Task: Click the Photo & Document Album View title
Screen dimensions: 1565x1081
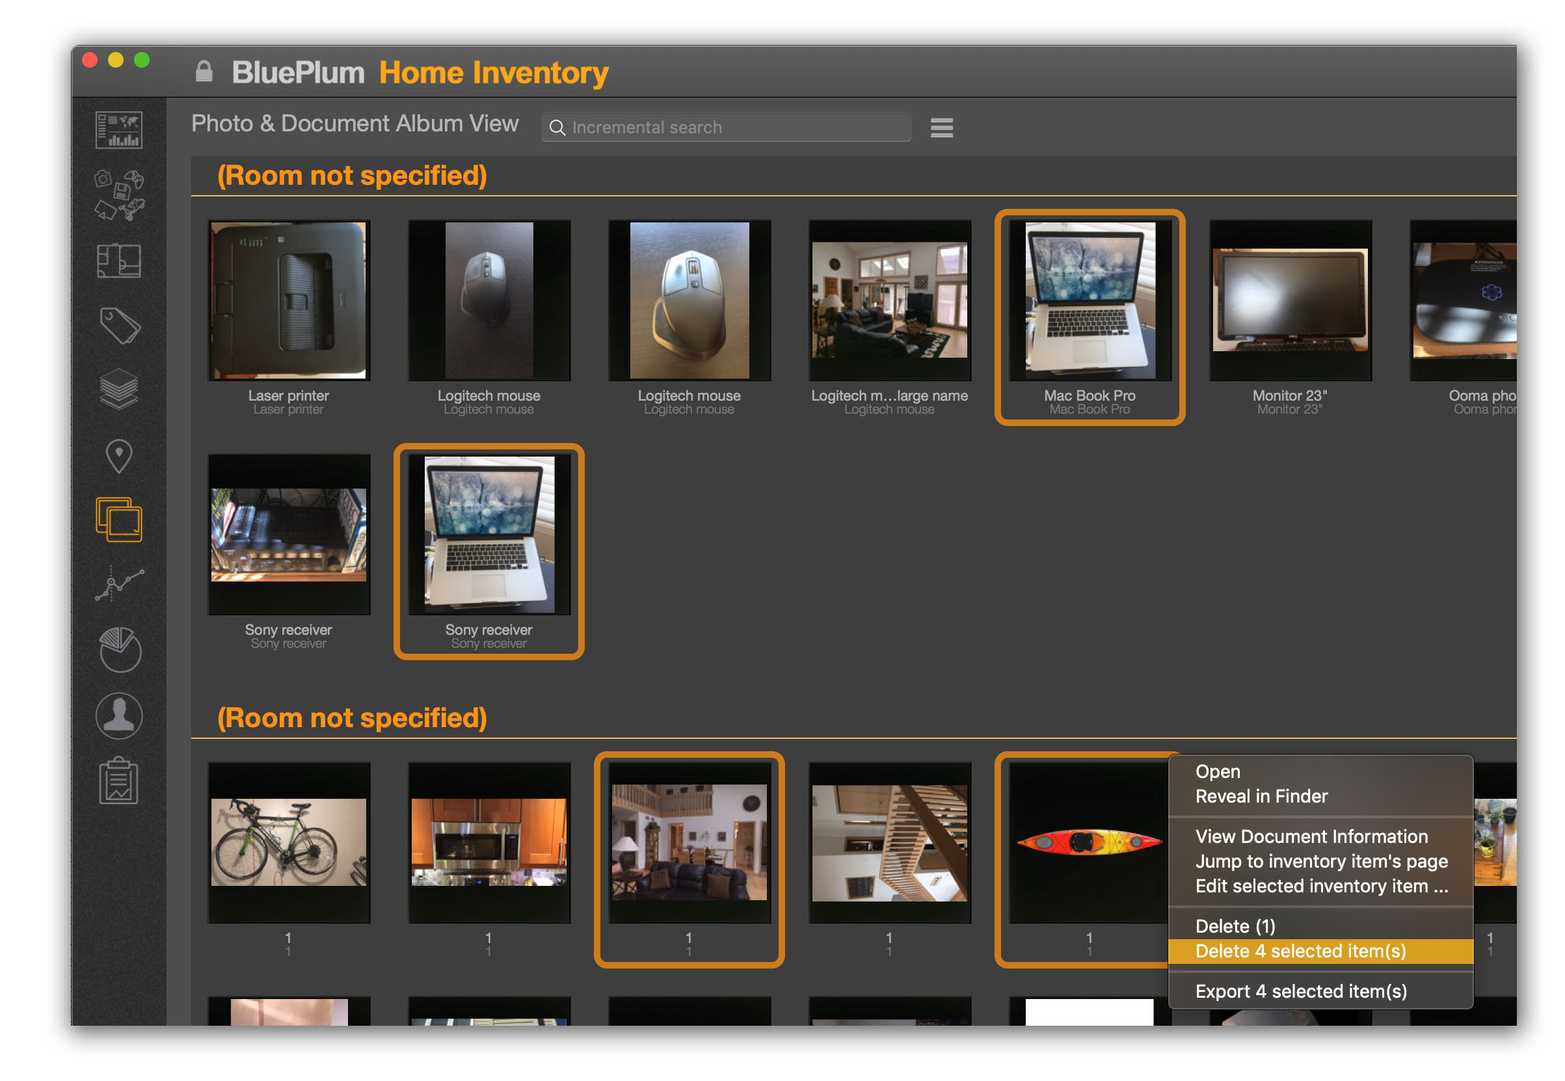Action: (x=355, y=124)
